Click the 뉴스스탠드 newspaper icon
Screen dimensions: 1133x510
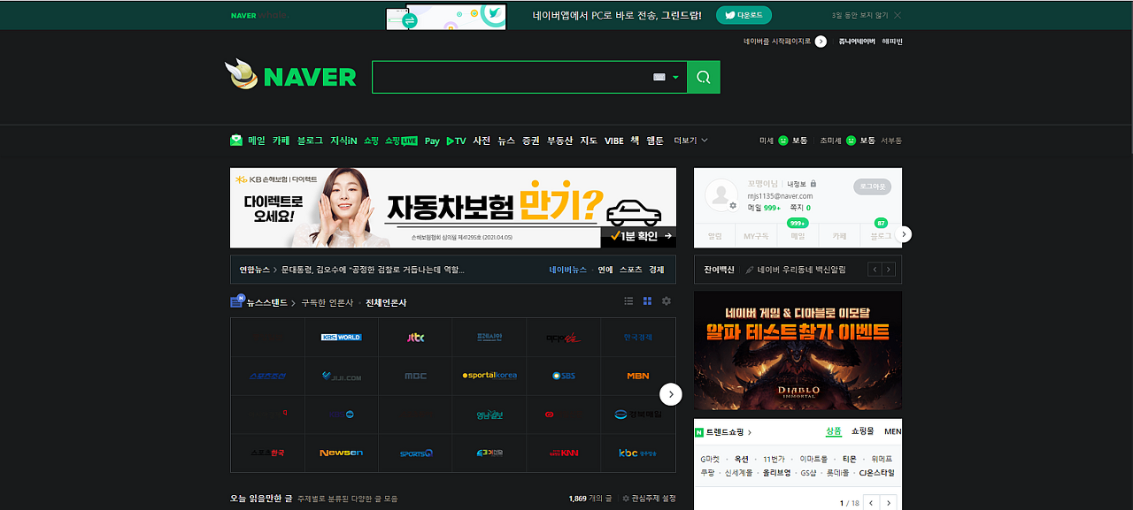[237, 301]
